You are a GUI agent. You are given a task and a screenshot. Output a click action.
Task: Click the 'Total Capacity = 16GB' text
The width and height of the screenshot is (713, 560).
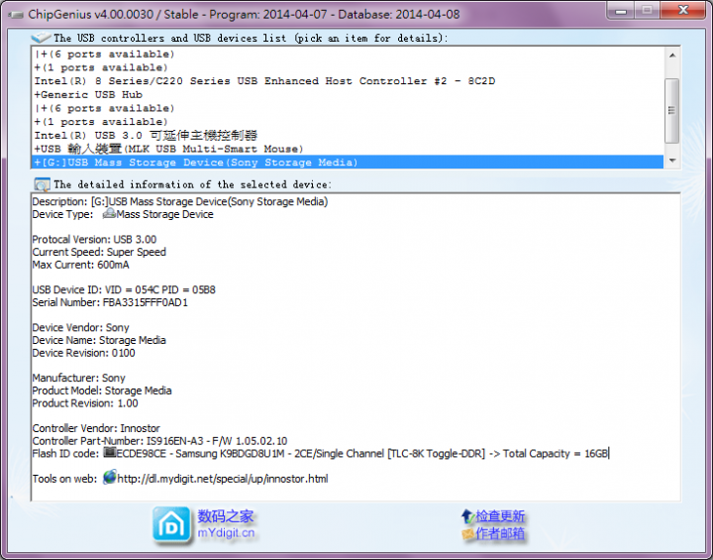coord(556,454)
